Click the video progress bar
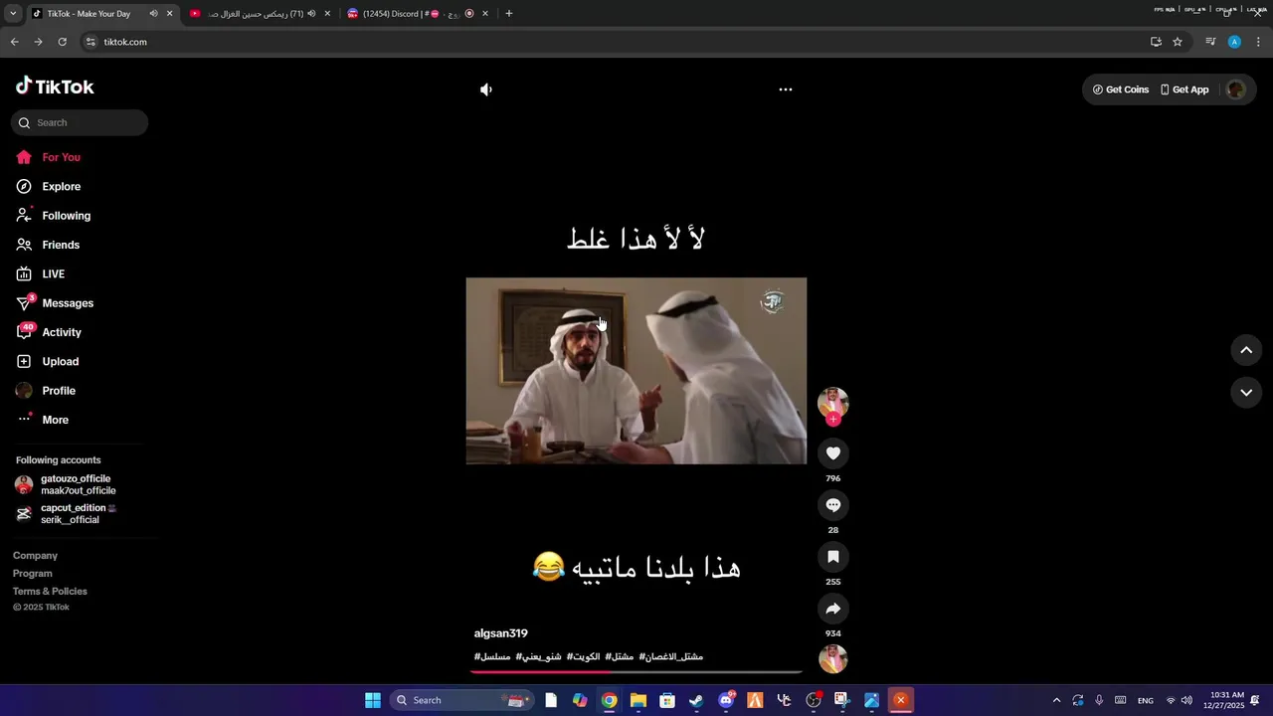The height and width of the screenshot is (716, 1273). pyautogui.click(x=636, y=672)
